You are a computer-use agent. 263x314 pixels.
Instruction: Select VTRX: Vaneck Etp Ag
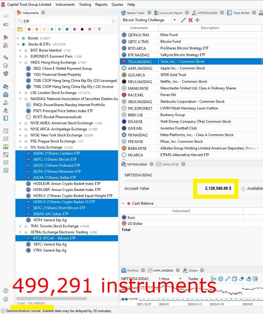pyautogui.click(x=67, y=250)
